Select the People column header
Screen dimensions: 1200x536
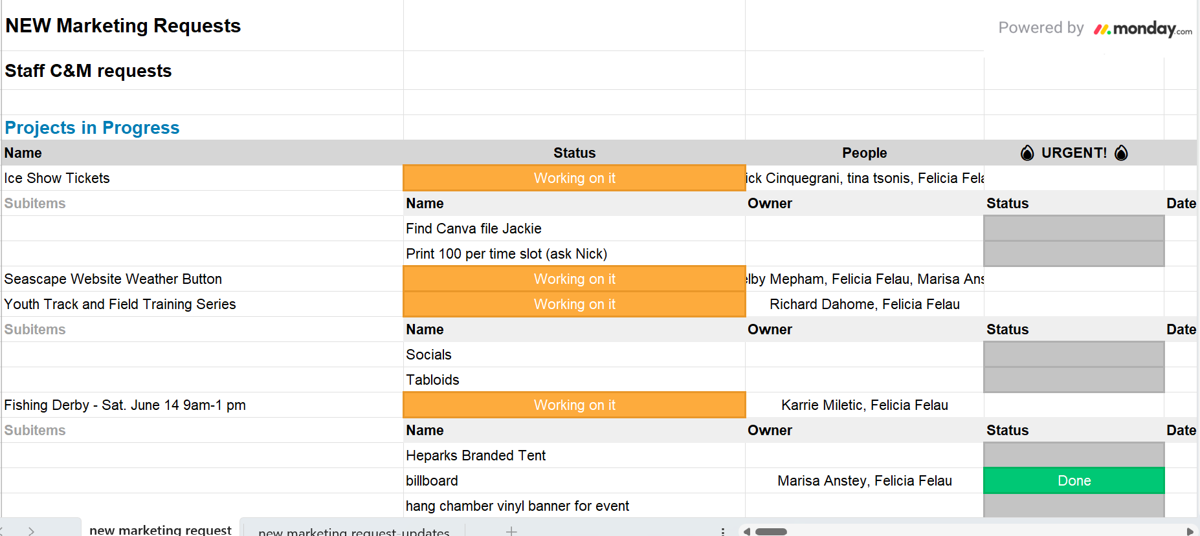pyautogui.click(x=864, y=153)
